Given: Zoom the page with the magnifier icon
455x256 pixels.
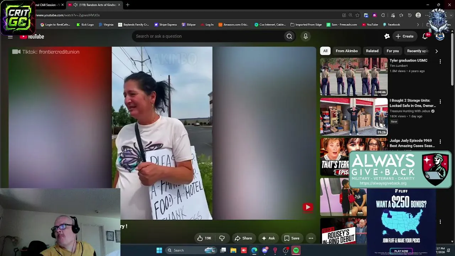Looking at the screenshot, I should [x=350, y=15].
